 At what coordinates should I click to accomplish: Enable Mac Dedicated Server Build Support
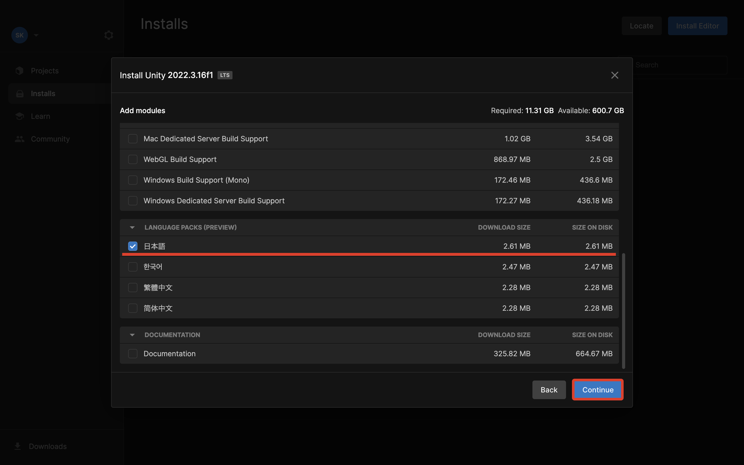[133, 139]
